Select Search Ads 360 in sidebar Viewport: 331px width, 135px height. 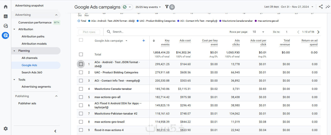pos(32,72)
